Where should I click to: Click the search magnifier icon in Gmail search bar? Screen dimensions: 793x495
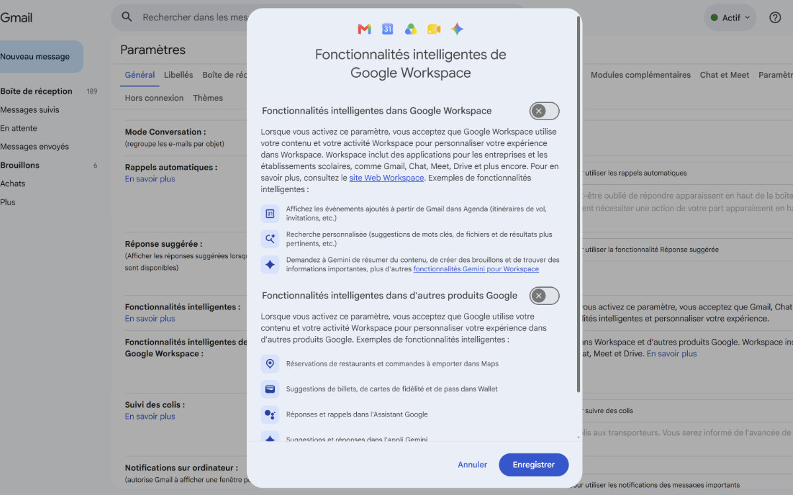point(127,17)
